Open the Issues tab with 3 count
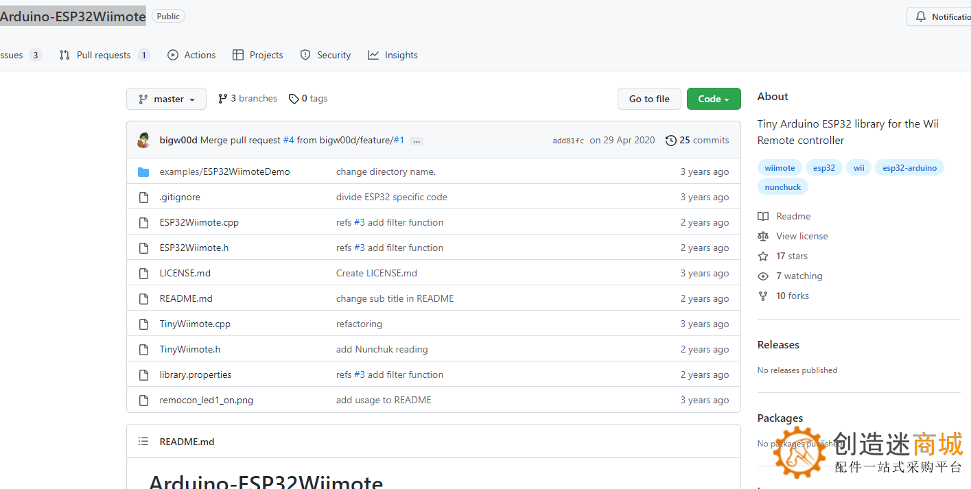This screenshot has height=489, width=971. pos(21,55)
